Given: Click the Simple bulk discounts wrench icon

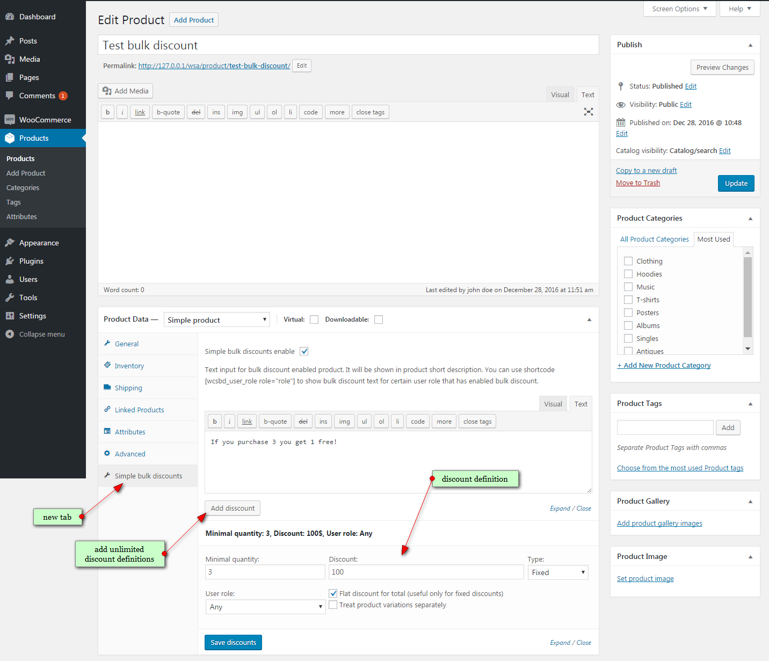Looking at the screenshot, I should 107,475.
